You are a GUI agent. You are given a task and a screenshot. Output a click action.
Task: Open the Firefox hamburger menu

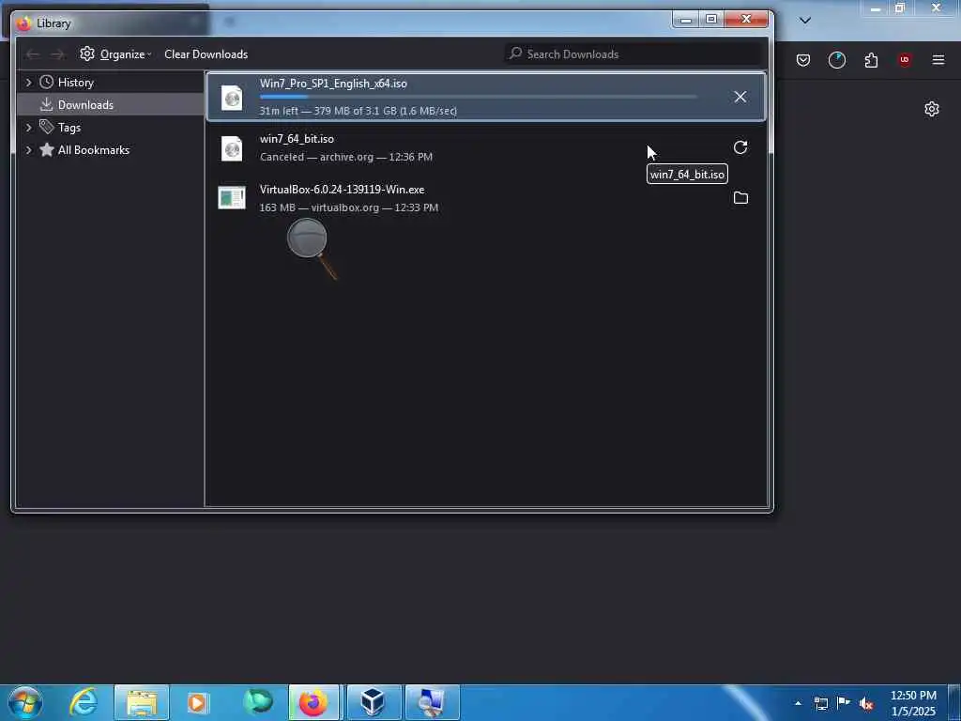(x=938, y=60)
